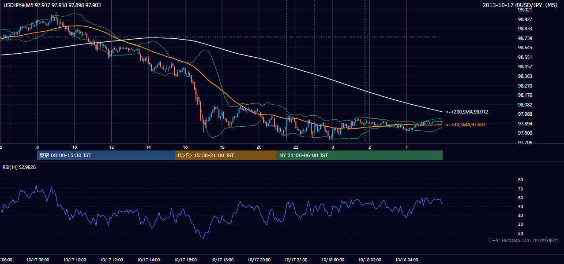The image size is (564, 264).
Task: Click hour tick 16 under price chart
Action: click(185, 147)
